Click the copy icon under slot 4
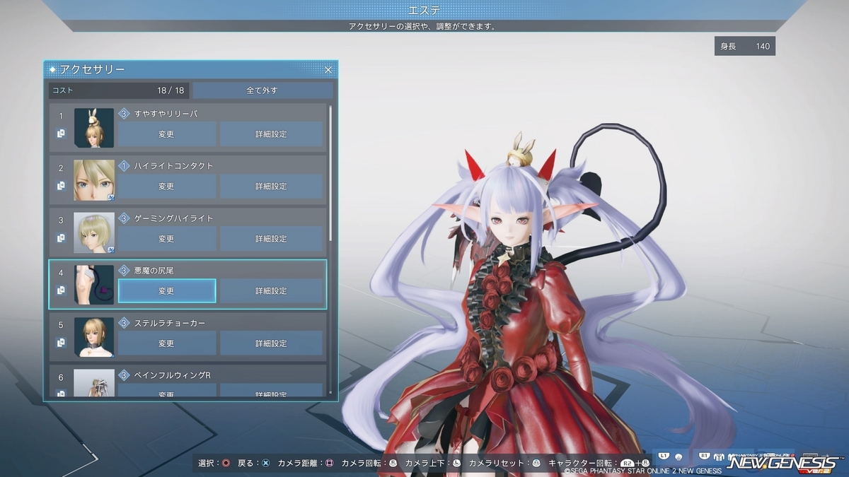849x477 pixels. pyautogui.click(x=61, y=290)
